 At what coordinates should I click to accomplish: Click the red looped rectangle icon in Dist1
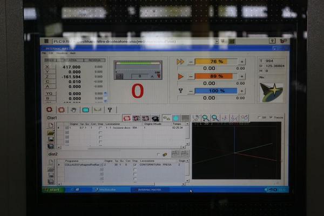tap(127, 118)
